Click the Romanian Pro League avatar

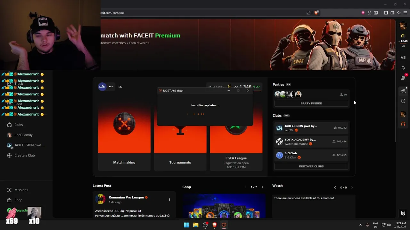[101, 199]
